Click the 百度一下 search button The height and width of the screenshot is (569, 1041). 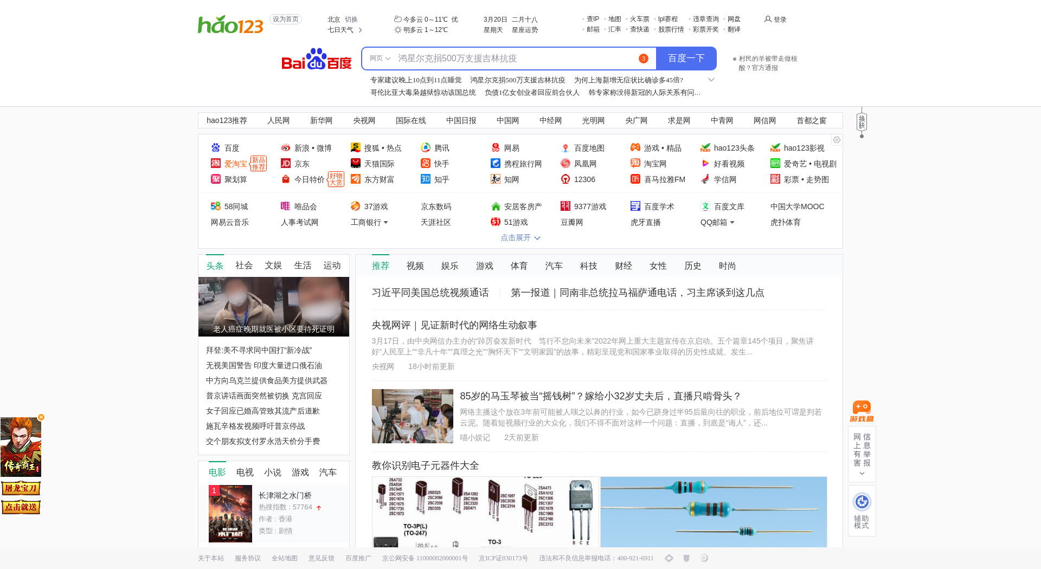[x=686, y=59]
